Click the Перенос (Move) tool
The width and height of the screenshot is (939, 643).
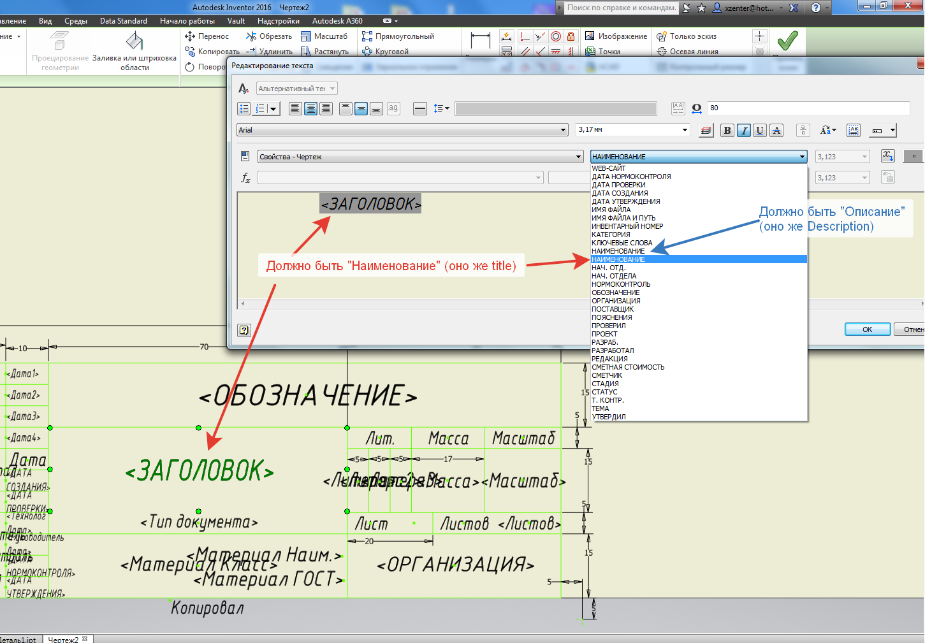pyautogui.click(x=207, y=36)
